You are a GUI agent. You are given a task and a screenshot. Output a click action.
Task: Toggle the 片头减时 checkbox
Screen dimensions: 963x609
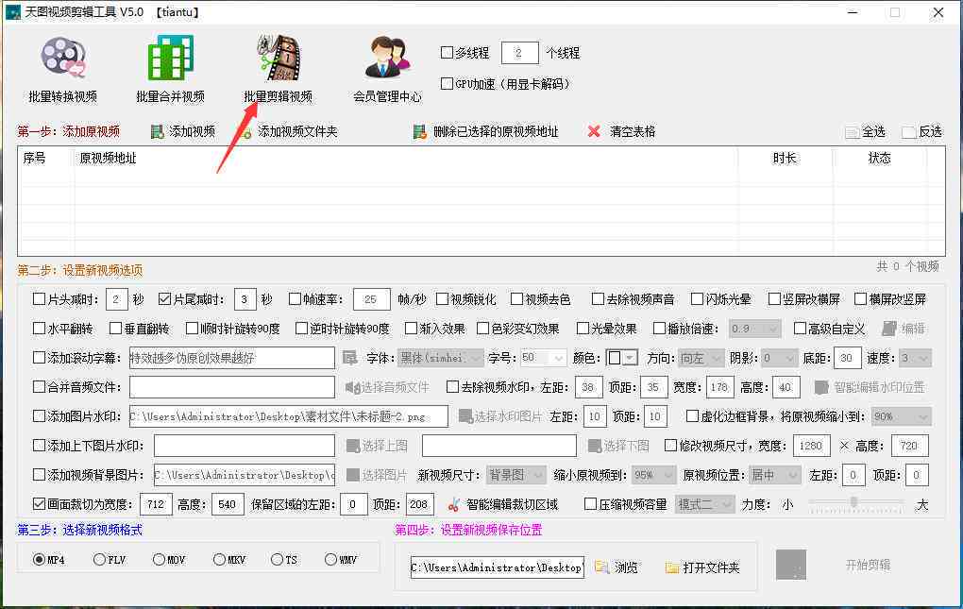[x=40, y=299]
